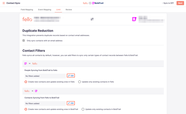The height and width of the screenshot is (114, 186).
Task: Click fello logo in Fello-to-BoldTrail filter header
Action: [27, 91]
